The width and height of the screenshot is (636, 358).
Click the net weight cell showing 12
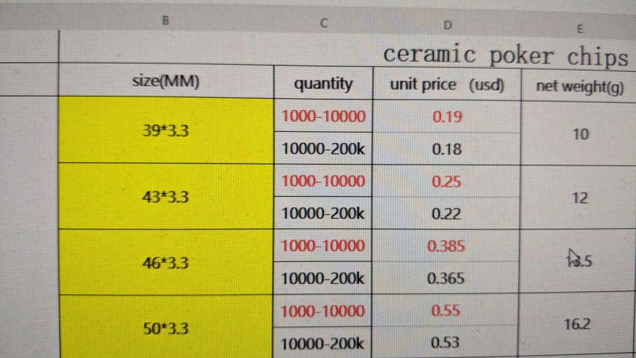[x=579, y=198]
